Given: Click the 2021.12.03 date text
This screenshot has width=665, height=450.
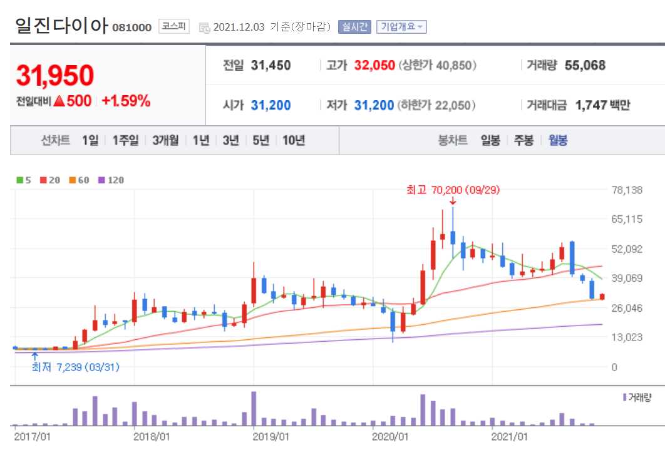Looking at the screenshot, I should (239, 27).
